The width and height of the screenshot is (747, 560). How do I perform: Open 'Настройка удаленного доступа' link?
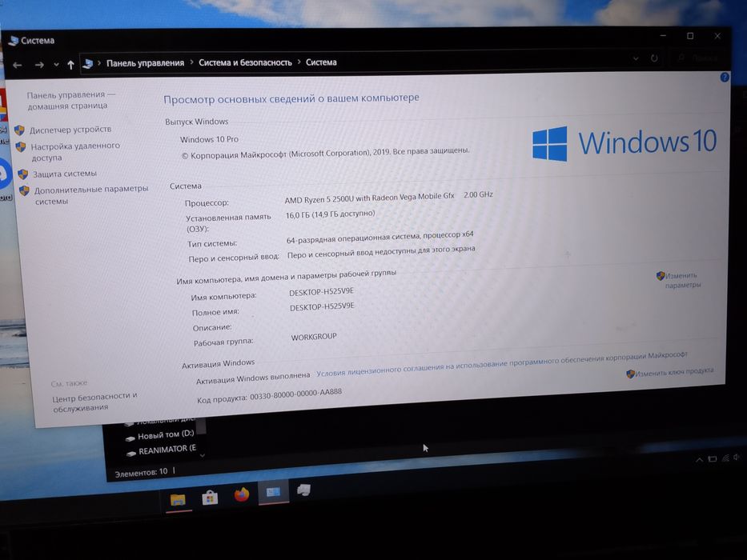point(74,151)
